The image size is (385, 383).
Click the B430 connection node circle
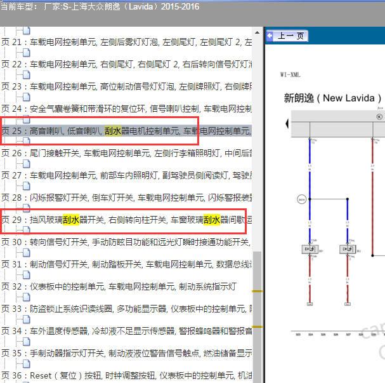point(301,199)
